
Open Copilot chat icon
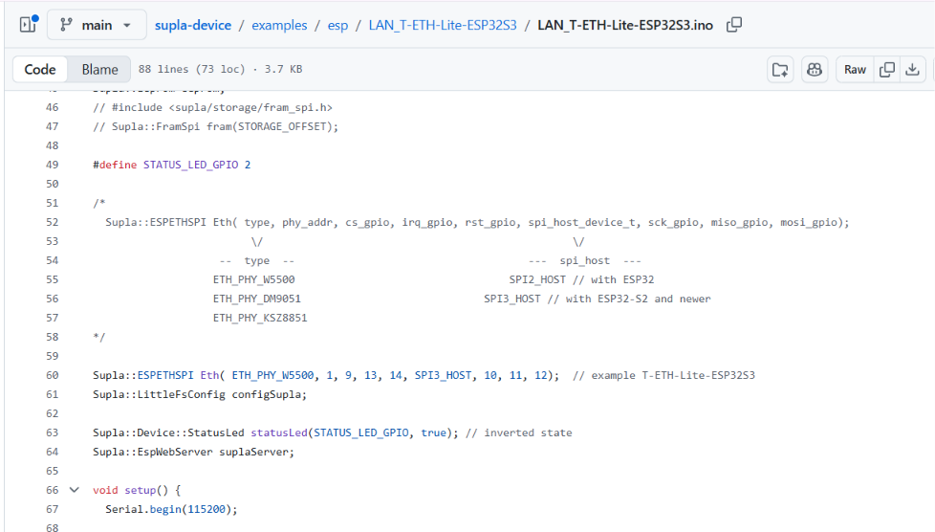[815, 70]
